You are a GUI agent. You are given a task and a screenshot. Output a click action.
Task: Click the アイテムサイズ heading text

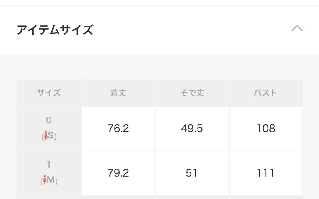55,30
